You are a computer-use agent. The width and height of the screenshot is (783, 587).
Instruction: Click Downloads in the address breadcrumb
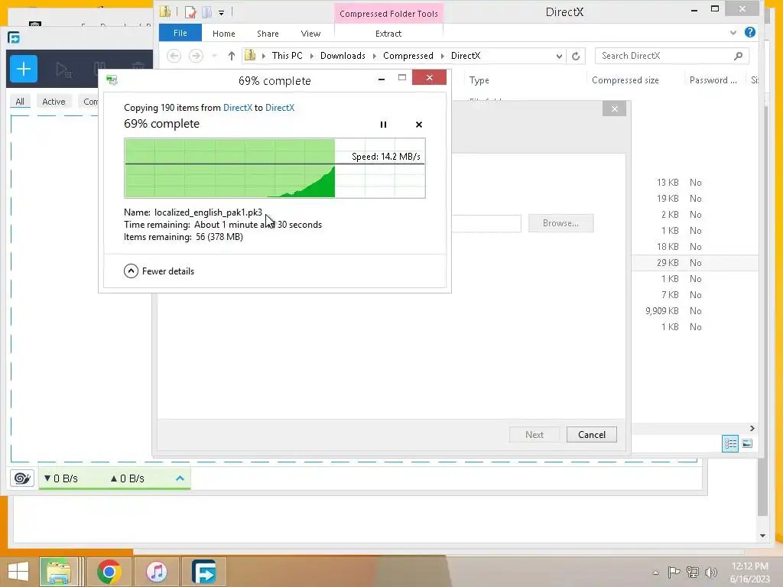(343, 55)
